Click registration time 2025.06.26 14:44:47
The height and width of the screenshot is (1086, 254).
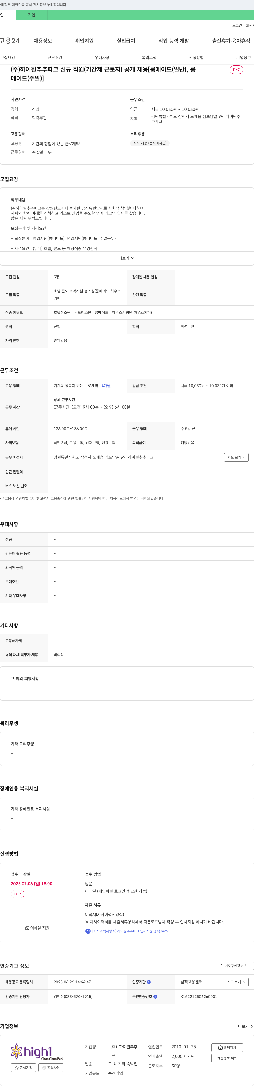coord(72,982)
